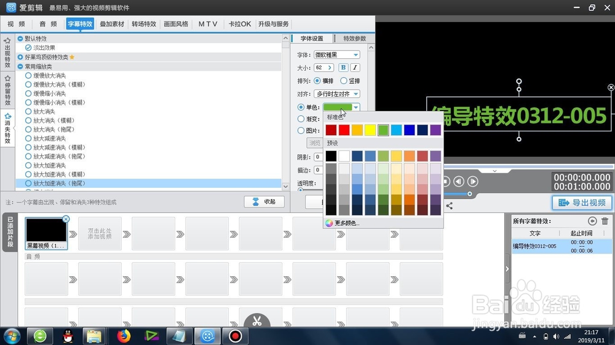
Task: Open the 转场特效 main tab
Action: click(x=144, y=24)
